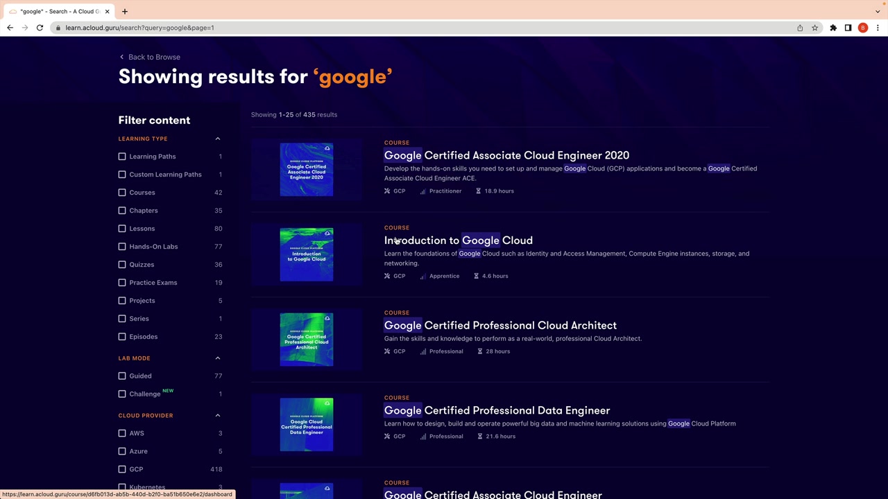Image resolution: width=888 pixels, height=499 pixels.
Task: Collapse the Lab Mode filter section
Action: point(217,358)
